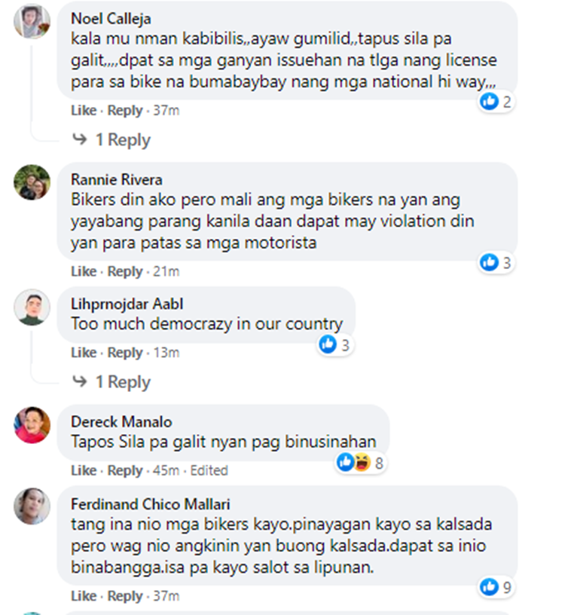565x615 pixels.
Task: Open the 21m timestamp on Rannie's comment
Action: pos(166,271)
